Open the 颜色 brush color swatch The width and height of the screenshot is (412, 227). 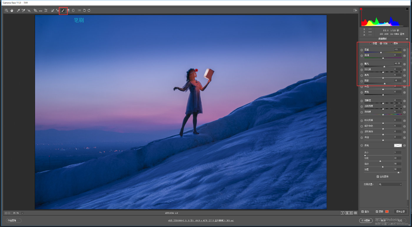[398, 145]
